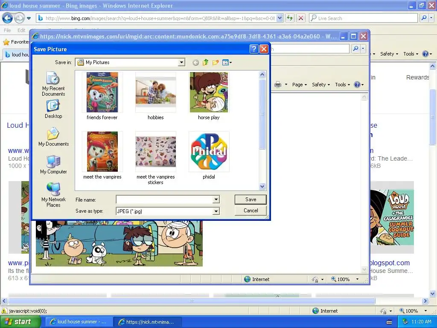Select the horse play thumbnail
Screen dimensions: 437x328
click(209, 92)
